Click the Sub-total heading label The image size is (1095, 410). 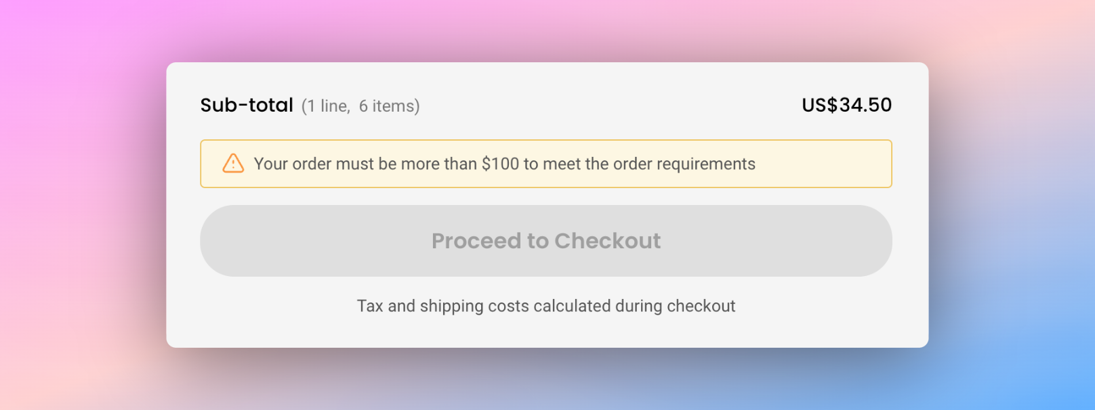247,105
